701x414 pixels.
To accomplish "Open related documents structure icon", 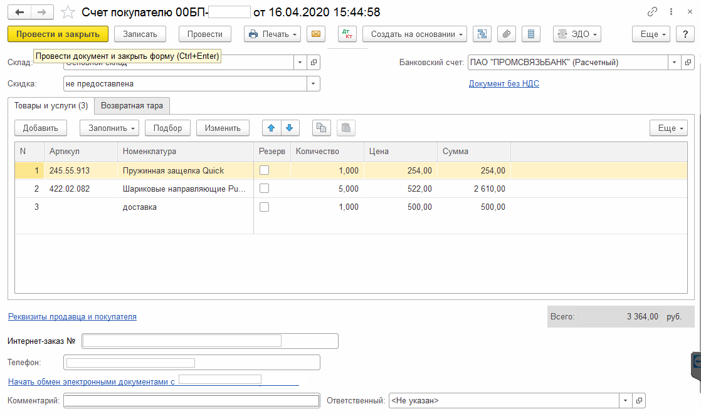I will click(482, 34).
